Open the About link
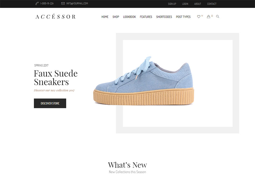This screenshot has width=255, height=174. (x=198, y=4)
